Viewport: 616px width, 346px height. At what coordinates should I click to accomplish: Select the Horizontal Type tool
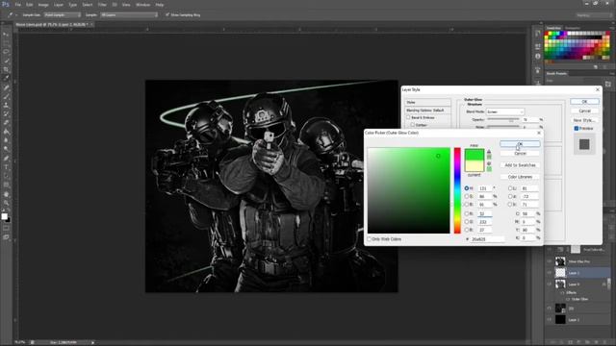coord(6,167)
